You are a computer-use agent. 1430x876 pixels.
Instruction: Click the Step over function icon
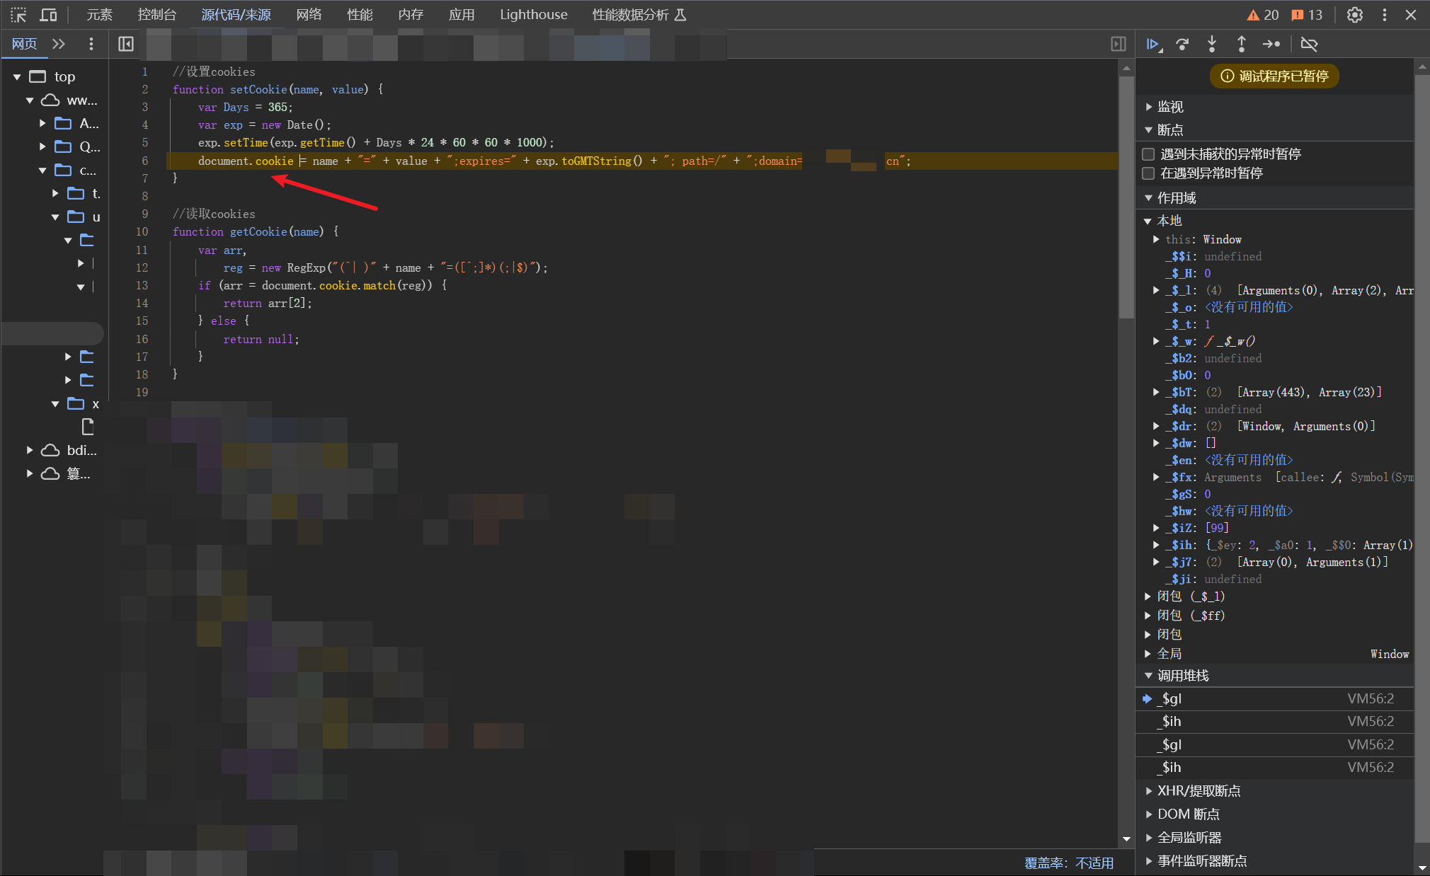1182,45
